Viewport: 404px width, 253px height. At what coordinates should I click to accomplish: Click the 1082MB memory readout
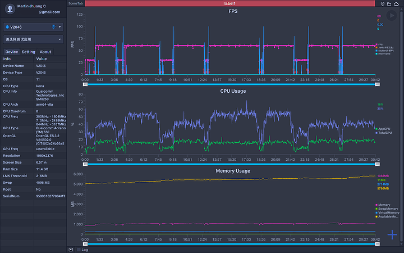click(383, 176)
